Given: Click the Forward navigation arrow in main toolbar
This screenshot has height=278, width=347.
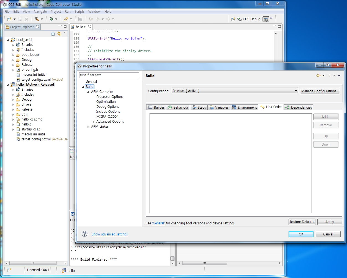Looking at the screenshot, I should 108,19.
